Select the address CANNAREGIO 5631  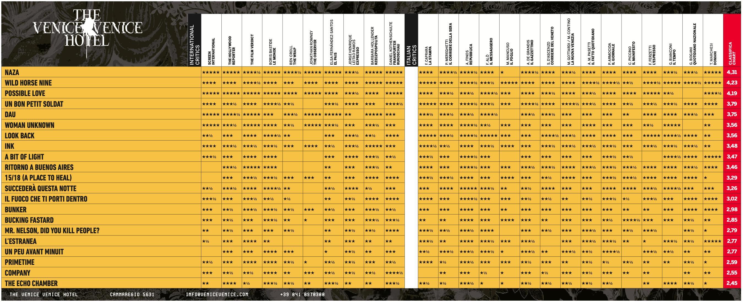tap(132, 295)
